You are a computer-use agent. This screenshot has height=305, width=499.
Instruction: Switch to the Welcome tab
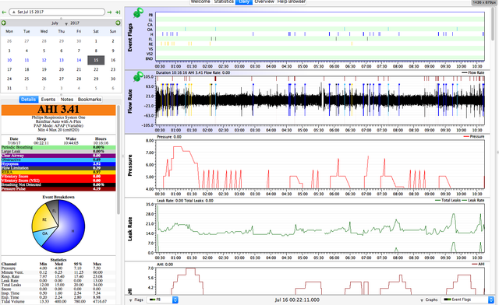pos(200,2)
